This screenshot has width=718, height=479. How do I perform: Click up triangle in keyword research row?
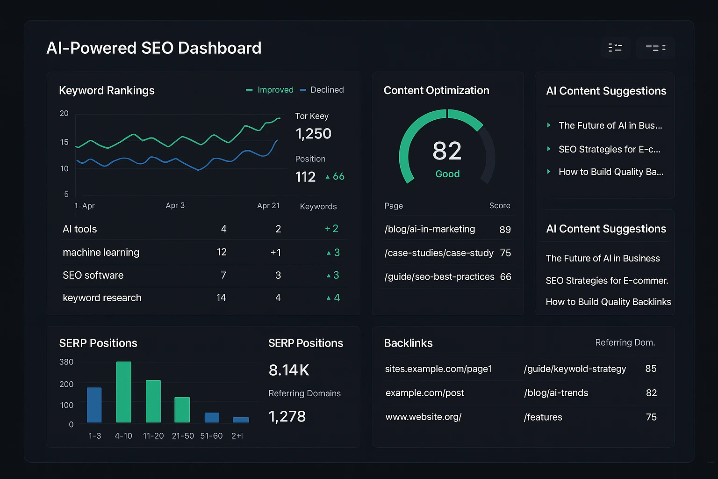click(x=329, y=298)
